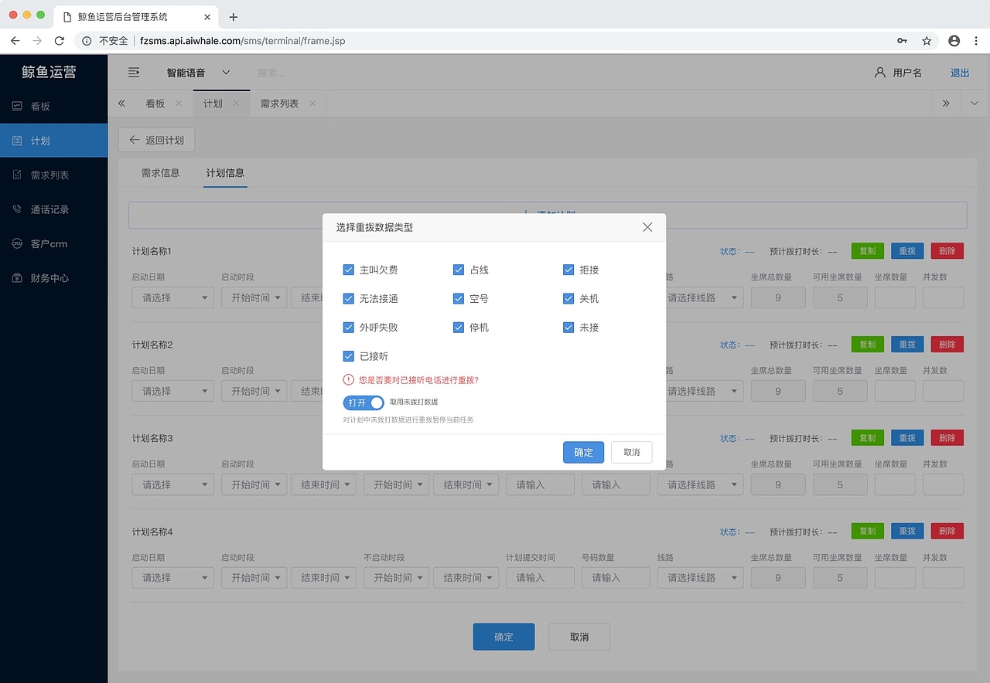
Task: Uncheck the 已接听 checkbox
Action: click(348, 356)
